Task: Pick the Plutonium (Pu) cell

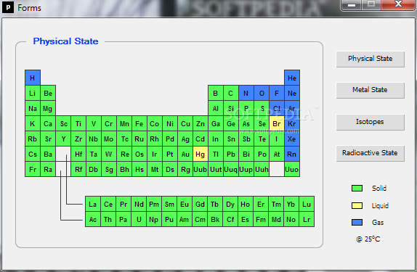Action: pyautogui.click(x=169, y=219)
